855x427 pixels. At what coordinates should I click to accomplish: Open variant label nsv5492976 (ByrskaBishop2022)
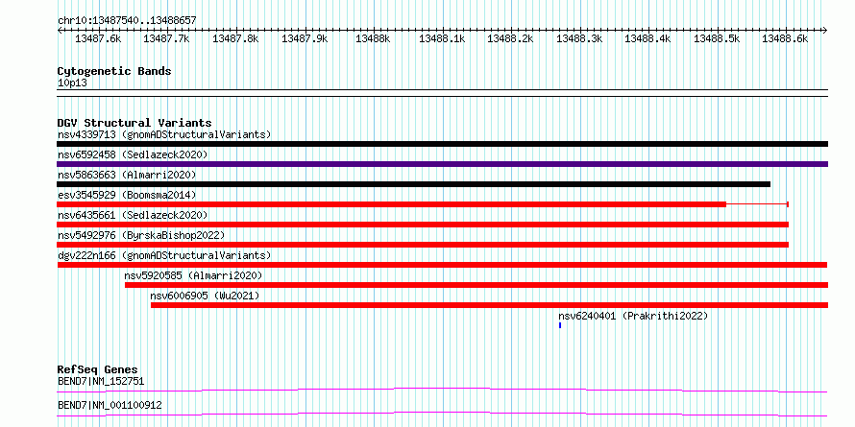click(x=141, y=235)
